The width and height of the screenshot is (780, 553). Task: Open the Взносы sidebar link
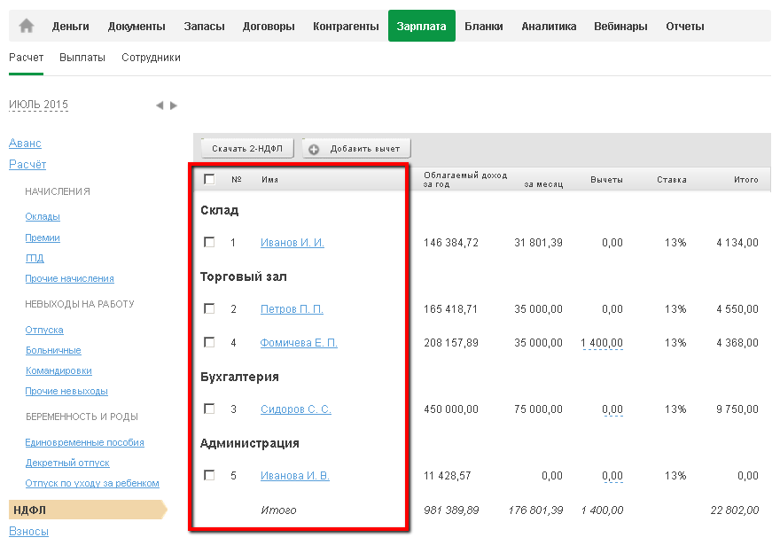pyautogui.click(x=28, y=532)
